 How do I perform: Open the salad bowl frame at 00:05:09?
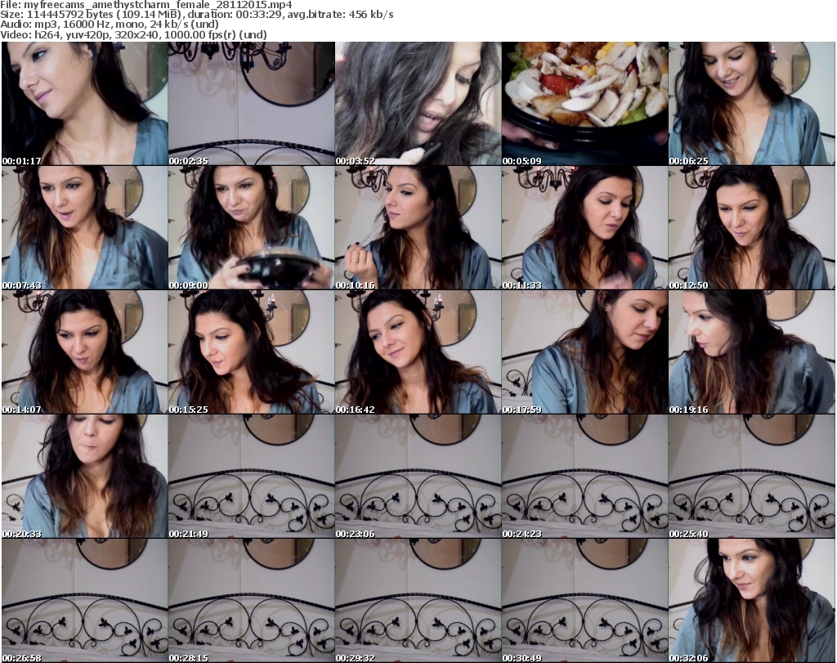[x=584, y=104]
